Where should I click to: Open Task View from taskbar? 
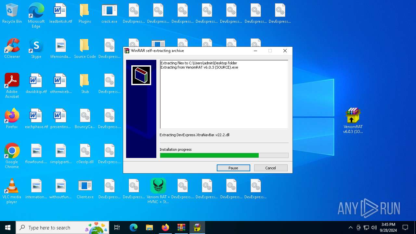tap(117, 227)
